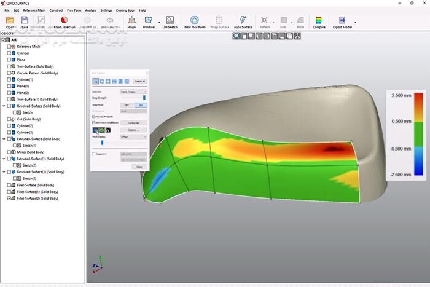Open the Mesh Display dropdown
Image resolution: width=430 pixels, height=287 pixels.
[133, 137]
